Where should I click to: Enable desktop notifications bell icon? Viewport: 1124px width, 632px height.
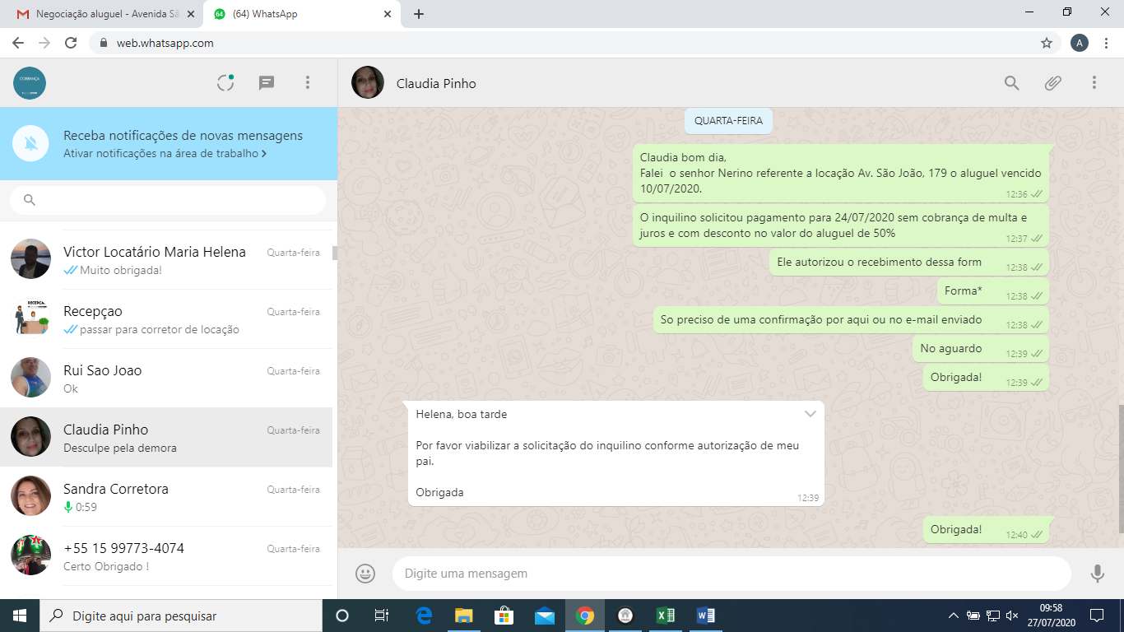coord(31,144)
